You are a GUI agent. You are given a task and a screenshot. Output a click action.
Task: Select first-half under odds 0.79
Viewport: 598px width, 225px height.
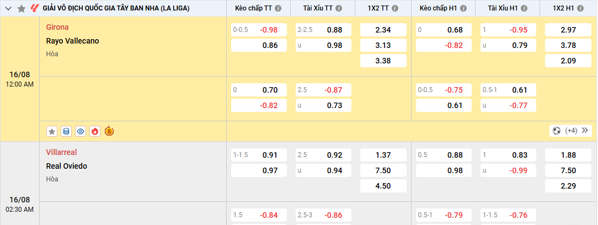509,45
